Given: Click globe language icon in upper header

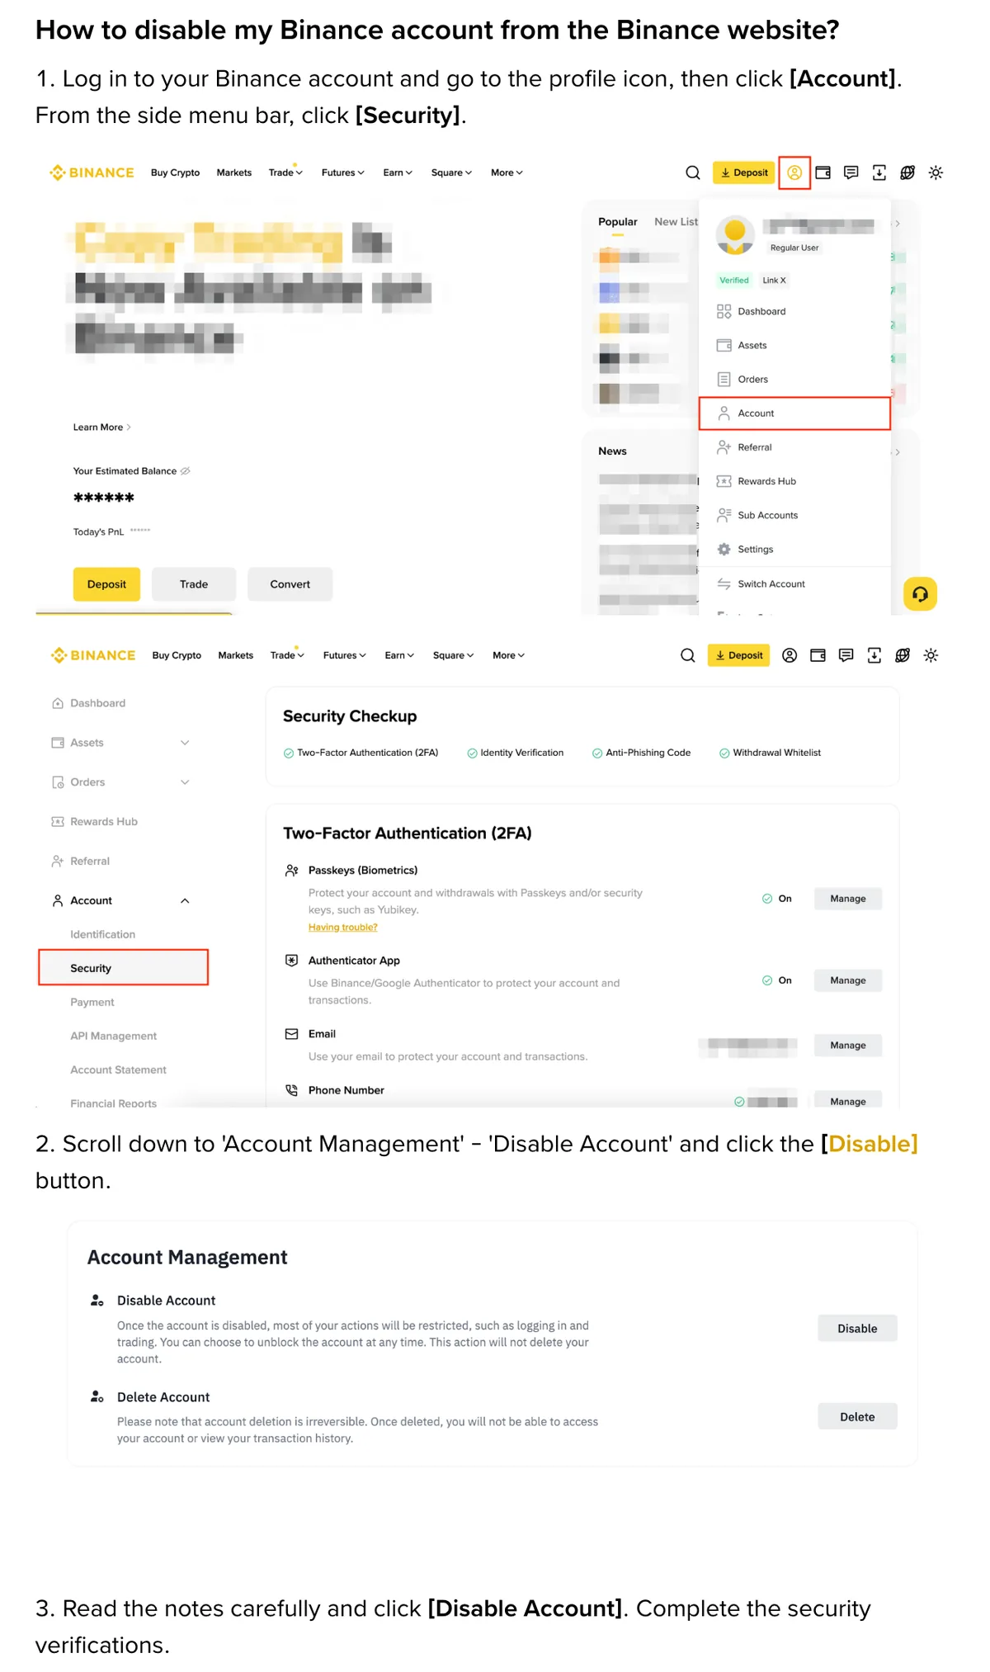Looking at the screenshot, I should pyautogui.click(x=907, y=172).
